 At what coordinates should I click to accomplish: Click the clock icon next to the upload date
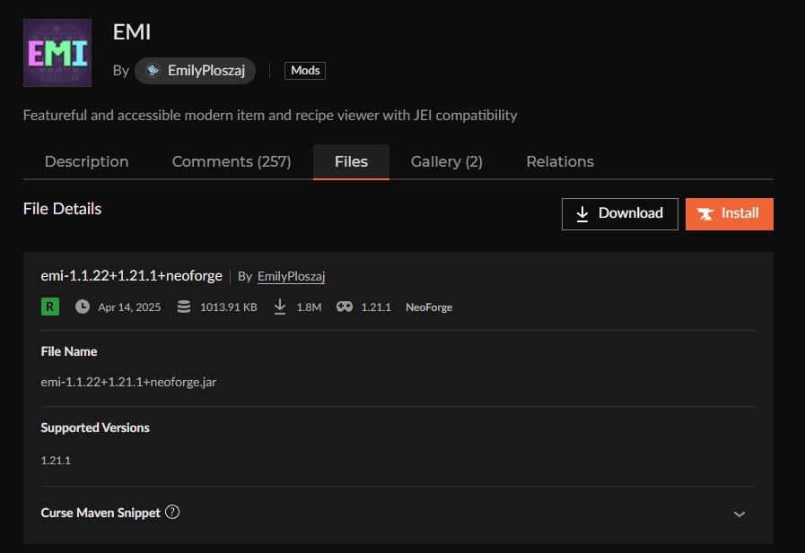click(83, 307)
